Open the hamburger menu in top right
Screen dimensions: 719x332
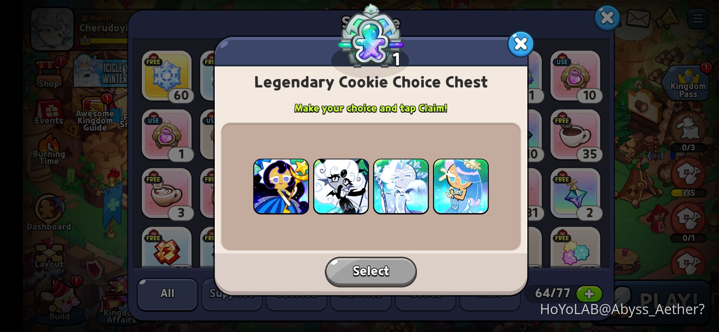pos(698,19)
